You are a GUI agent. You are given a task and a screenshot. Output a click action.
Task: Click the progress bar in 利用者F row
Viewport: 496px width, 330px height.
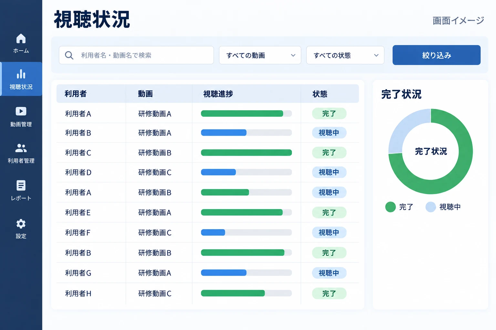(x=246, y=232)
